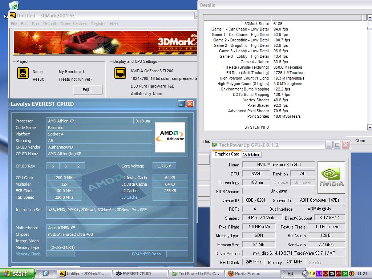Click the Motherboard value Asus A7N8X-XE

(117, 228)
